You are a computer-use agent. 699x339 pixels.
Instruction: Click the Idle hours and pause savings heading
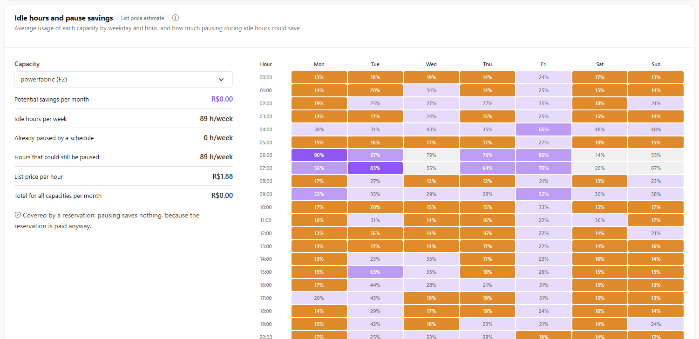(x=64, y=18)
